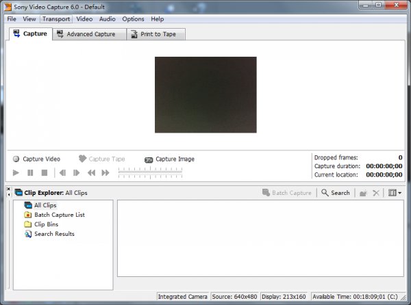Image resolution: width=411 pixels, height=305 pixels.
Task: Open the Video menu
Action: [x=84, y=19]
